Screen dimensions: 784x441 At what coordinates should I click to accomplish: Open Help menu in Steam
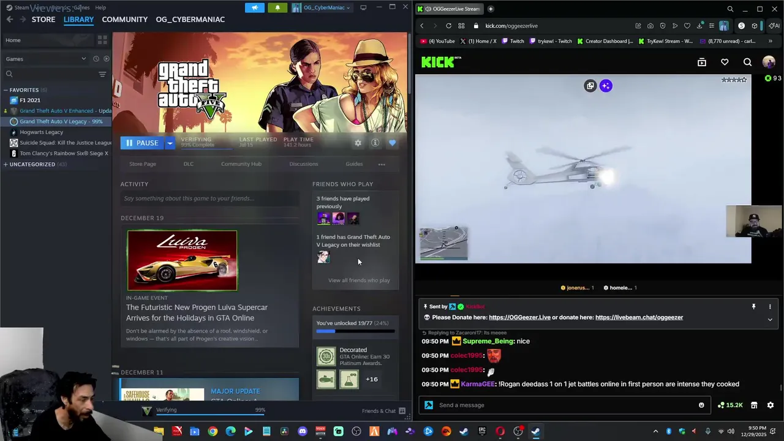(x=100, y=7)
